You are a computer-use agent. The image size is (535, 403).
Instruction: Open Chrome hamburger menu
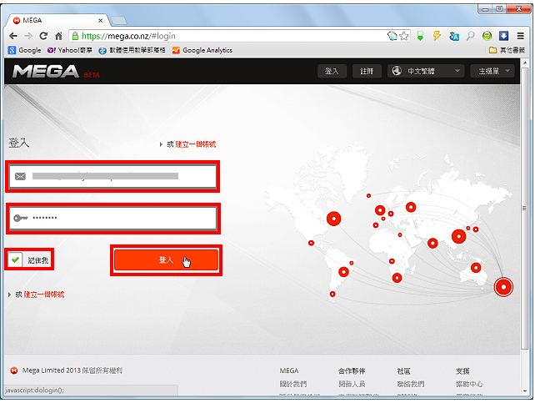pos(520,36)
